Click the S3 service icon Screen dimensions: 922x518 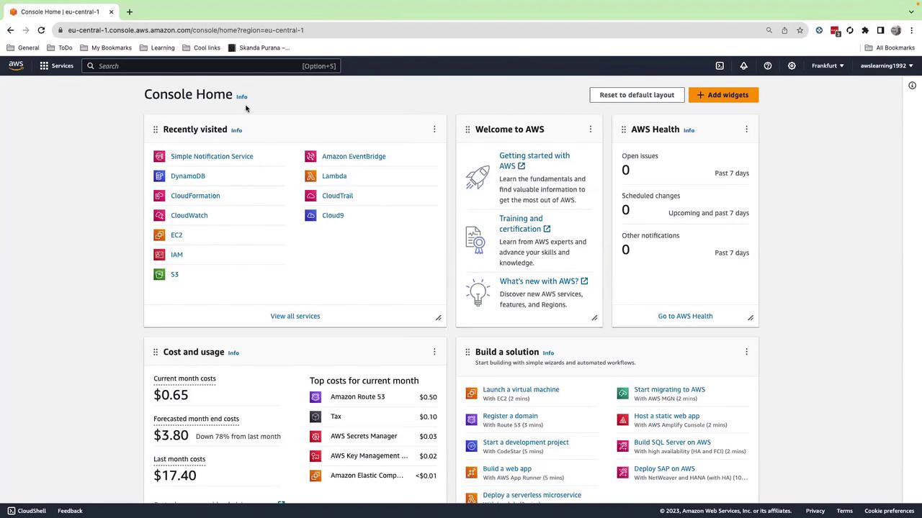click(159, 274)
